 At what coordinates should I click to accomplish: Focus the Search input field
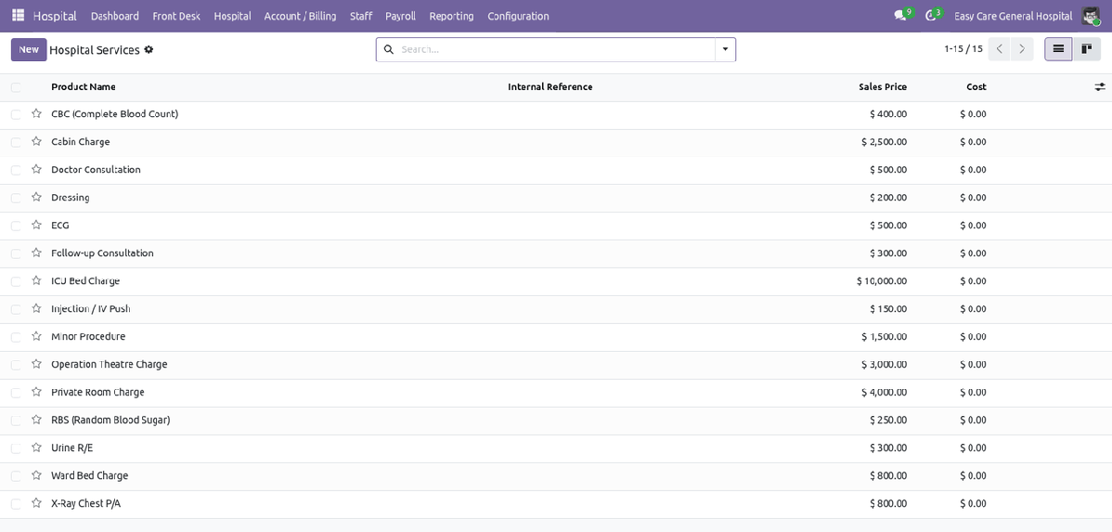pyautogui.click(x=556, y=49)
